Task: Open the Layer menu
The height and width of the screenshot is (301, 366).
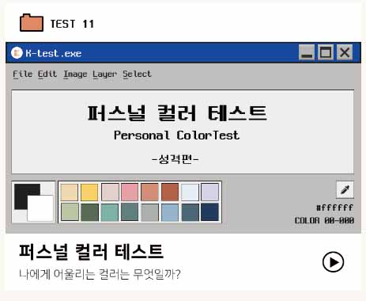Action: pos(104,74)
